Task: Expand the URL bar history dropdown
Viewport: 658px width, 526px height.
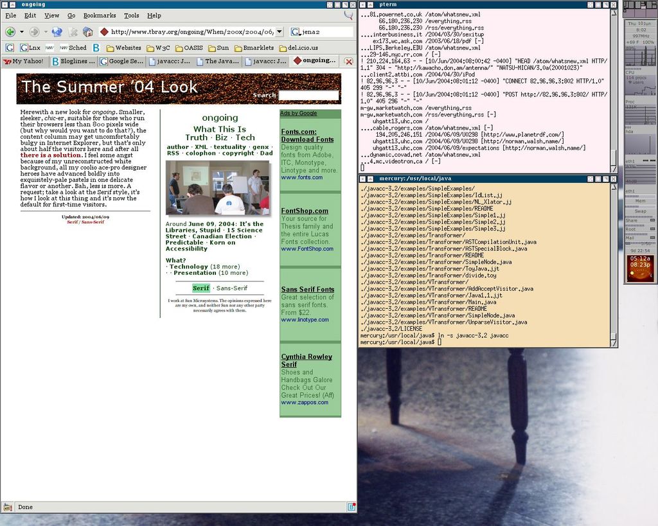Action: coord(280,32)
